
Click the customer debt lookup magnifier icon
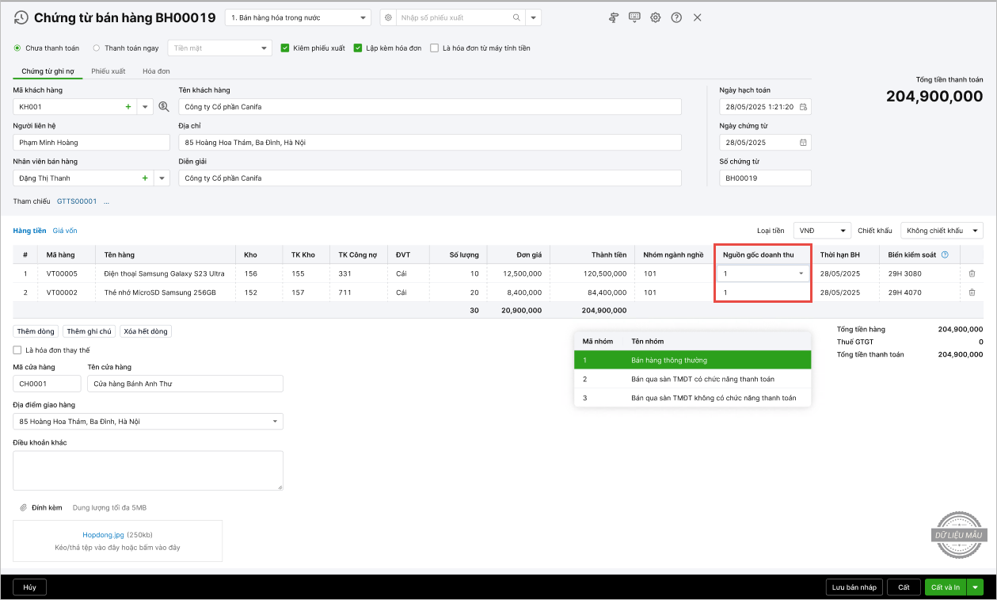(x=164, y=106)
